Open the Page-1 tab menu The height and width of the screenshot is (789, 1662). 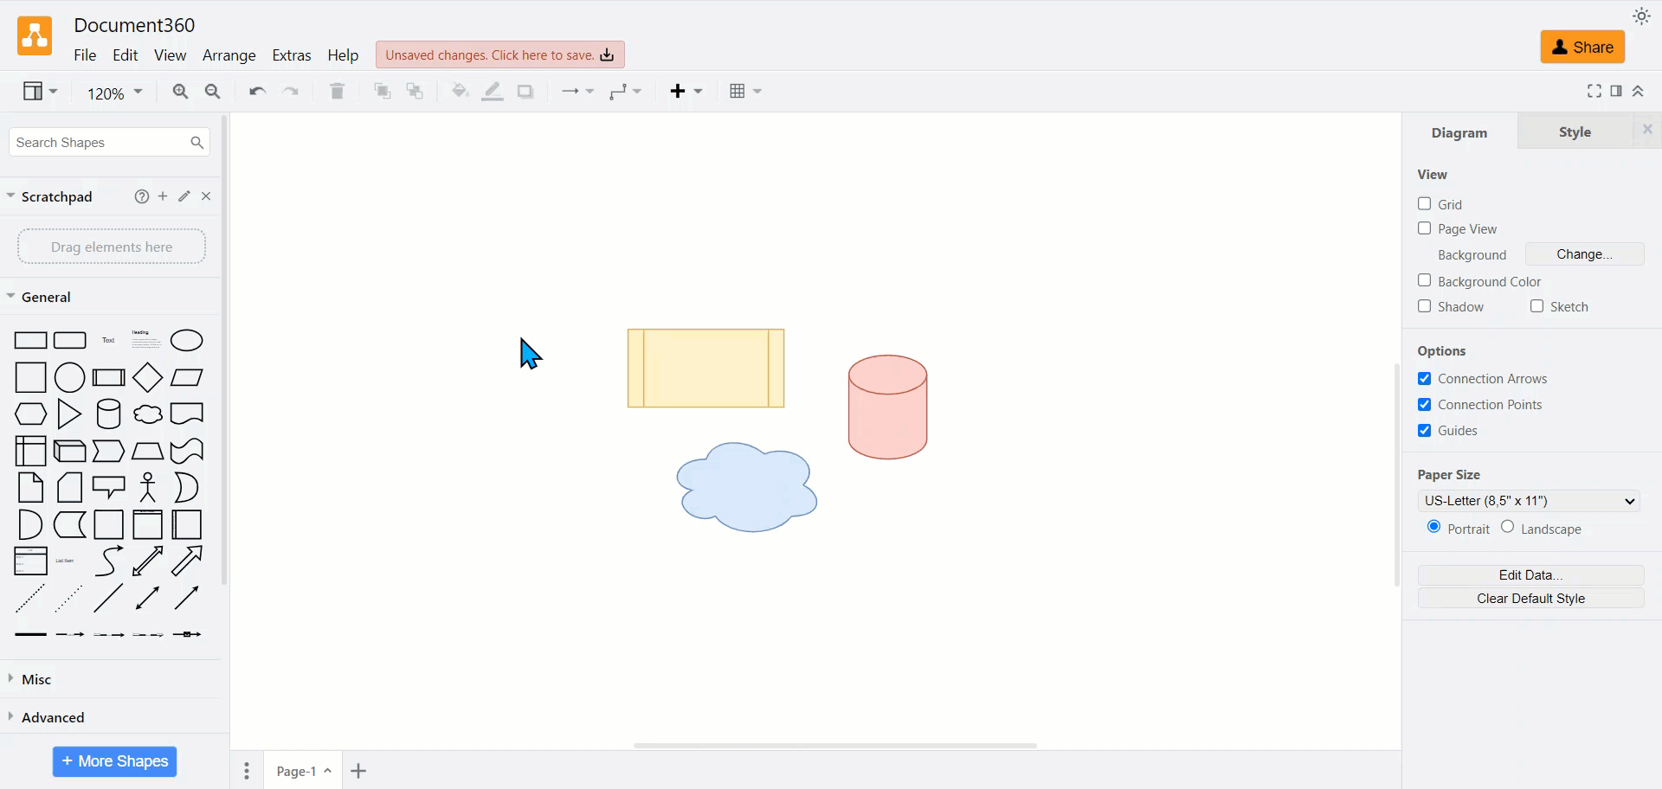coord(304,771)
